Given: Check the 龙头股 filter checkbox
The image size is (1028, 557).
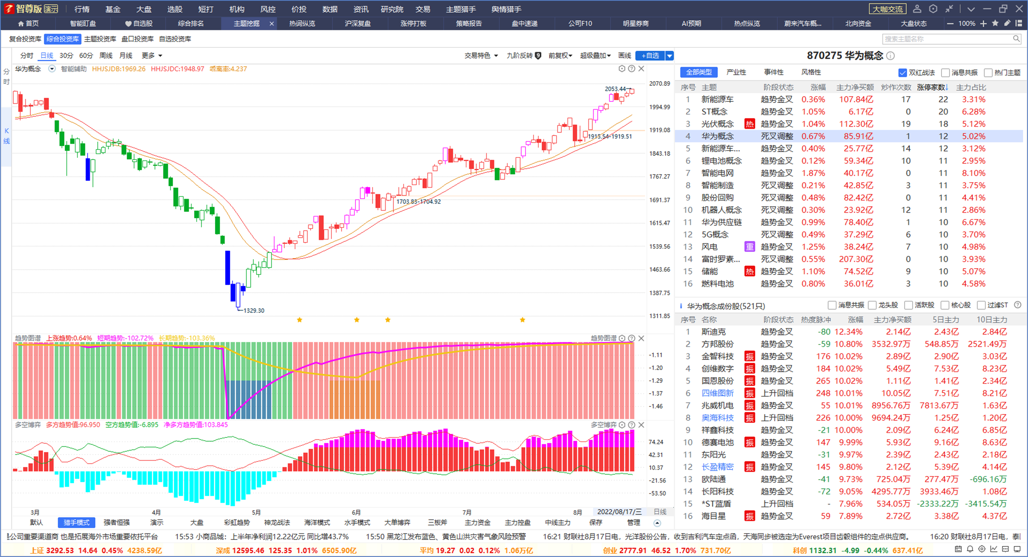Looking at the screenshot, I should tap(872, 305).
